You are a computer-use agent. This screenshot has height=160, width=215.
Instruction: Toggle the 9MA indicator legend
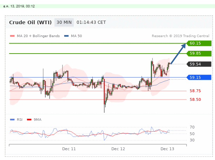pos(37,119)
